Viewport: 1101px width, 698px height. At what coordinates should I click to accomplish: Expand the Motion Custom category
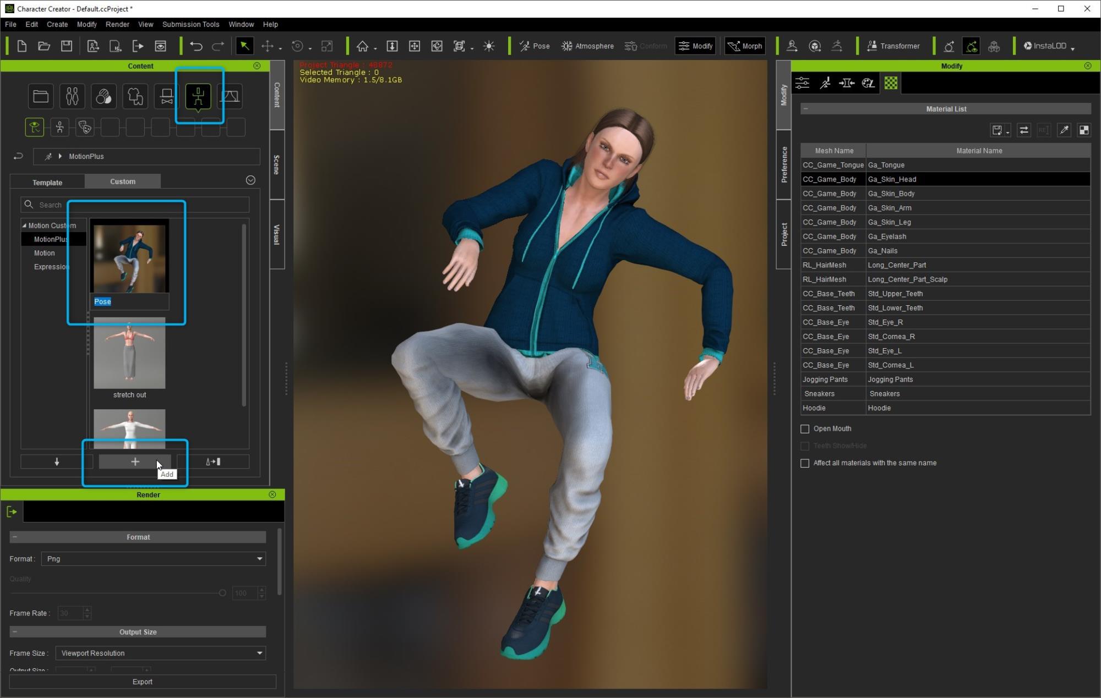coord(24,225)
